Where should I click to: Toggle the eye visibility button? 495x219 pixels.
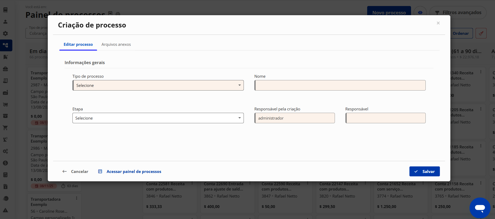[x=420, y=13]
